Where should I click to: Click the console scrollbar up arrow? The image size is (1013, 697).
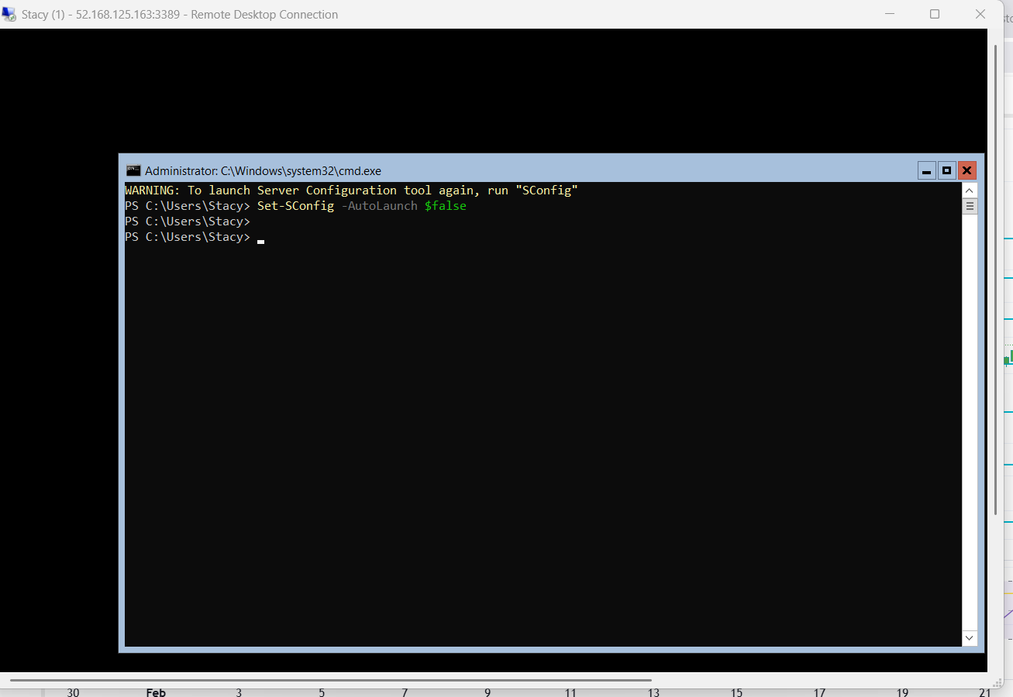coord(970,191)
